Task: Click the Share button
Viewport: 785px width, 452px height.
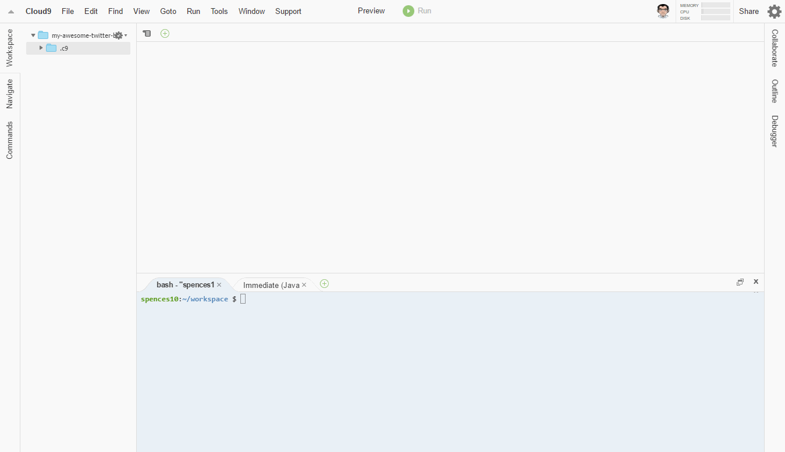Action: [x=749, y=11]
